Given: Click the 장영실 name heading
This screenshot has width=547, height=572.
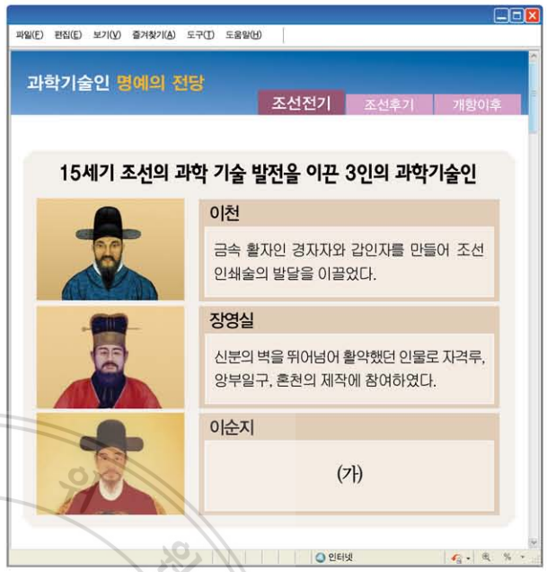Looking at the screenshot, I should point(232,320).
